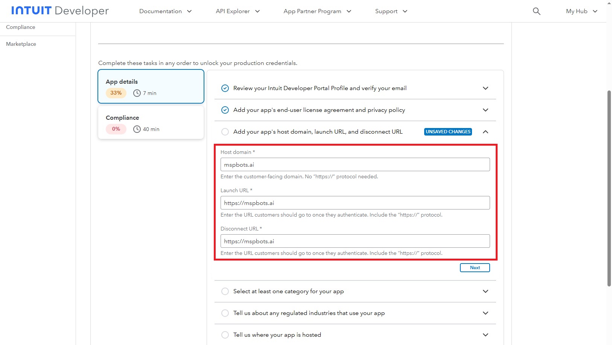Click the clock icon in Compliance card
This screenshot has width=612, height=345.
pyautogui.click(x=137, y=129)
